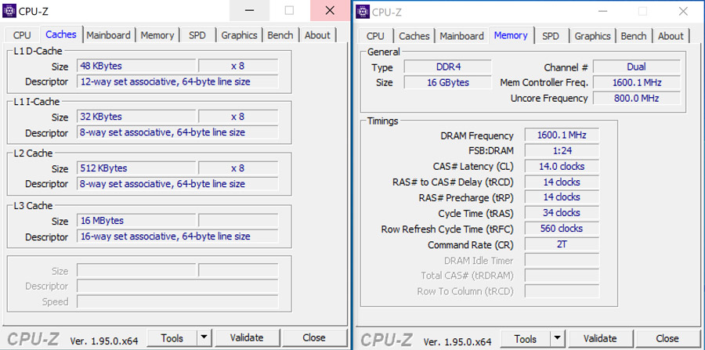Open SPD tab in right window
705x350 pixels.
click(x=551, y=36)
